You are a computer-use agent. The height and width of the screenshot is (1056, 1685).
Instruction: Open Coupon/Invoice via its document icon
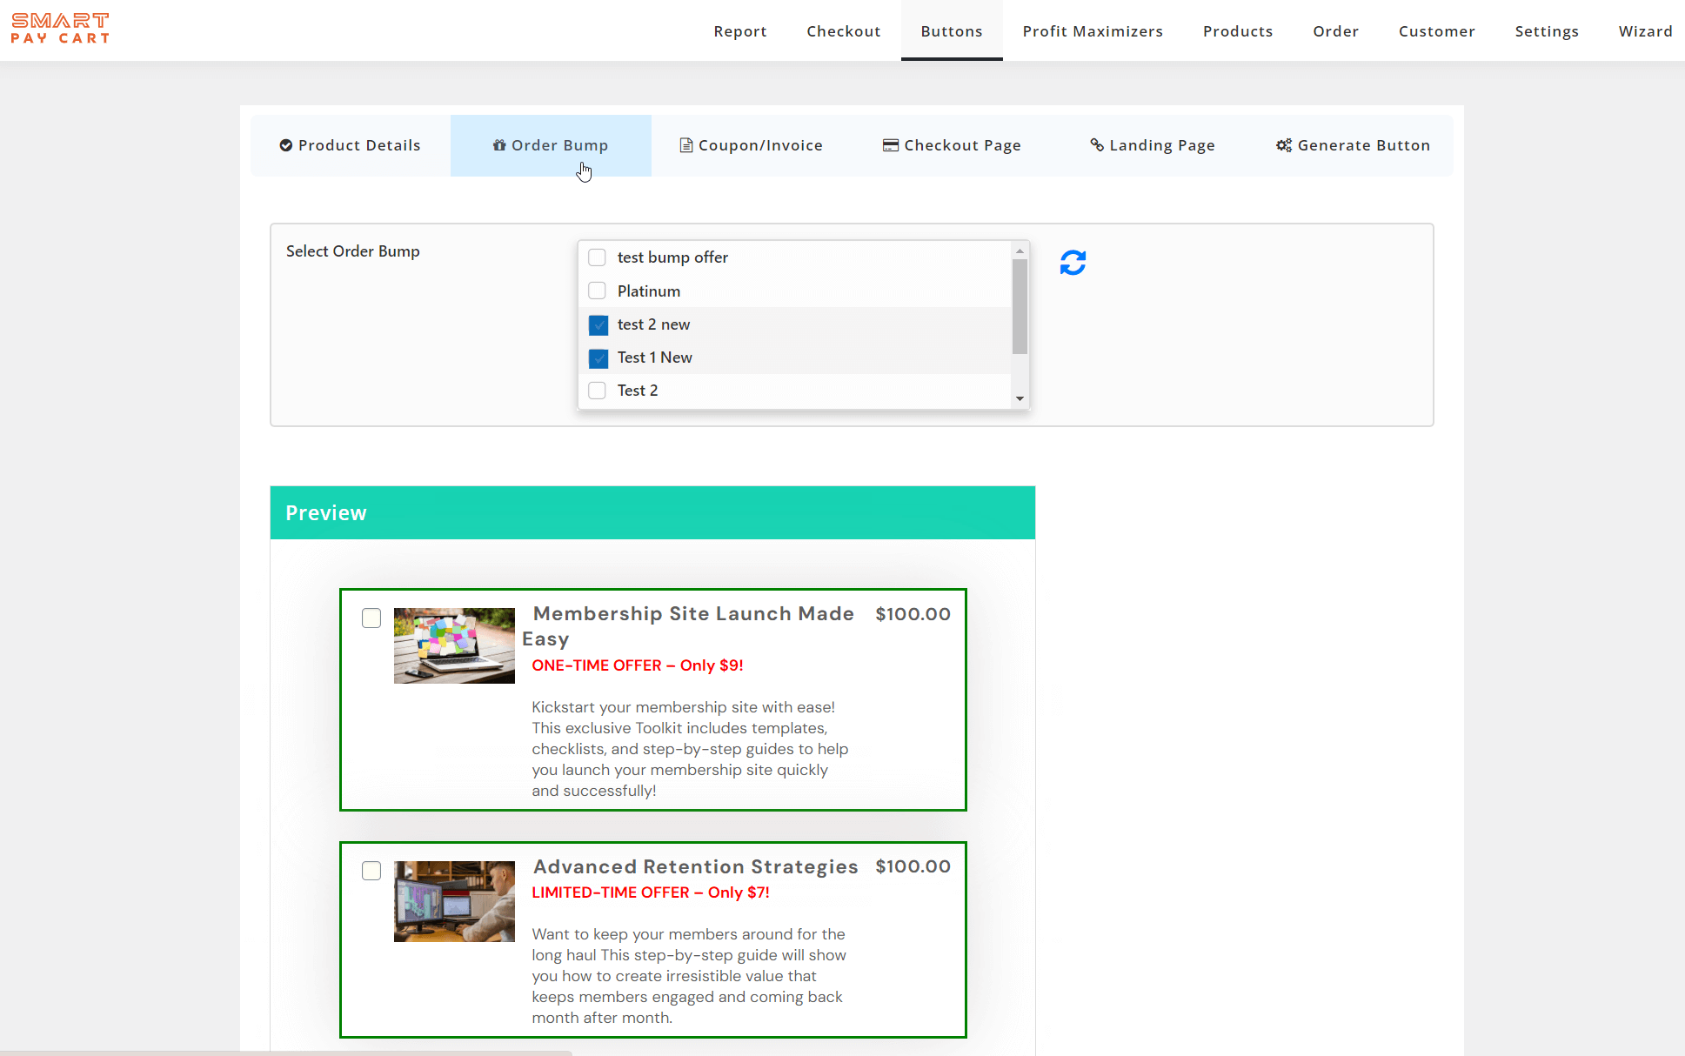686,145
